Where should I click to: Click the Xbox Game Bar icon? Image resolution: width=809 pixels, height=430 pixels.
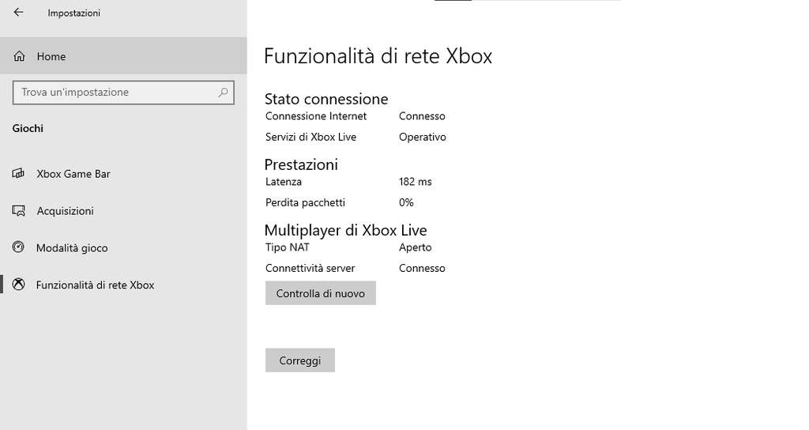[18, 173]
